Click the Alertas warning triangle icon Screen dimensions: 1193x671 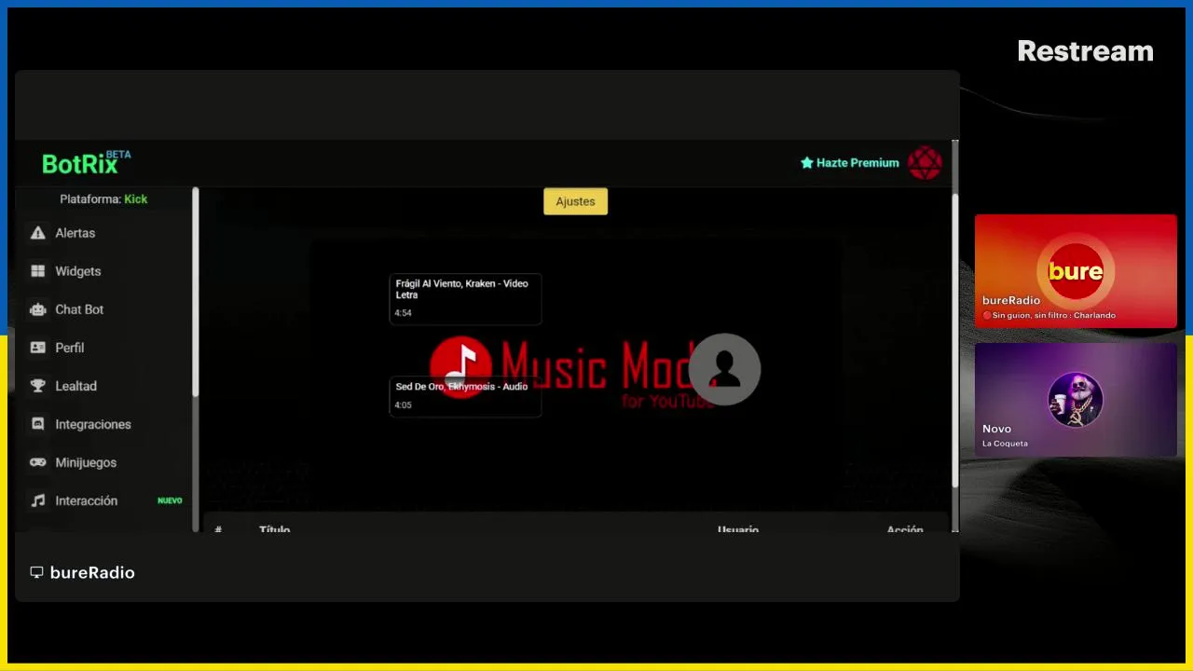[x=37, y=233]
